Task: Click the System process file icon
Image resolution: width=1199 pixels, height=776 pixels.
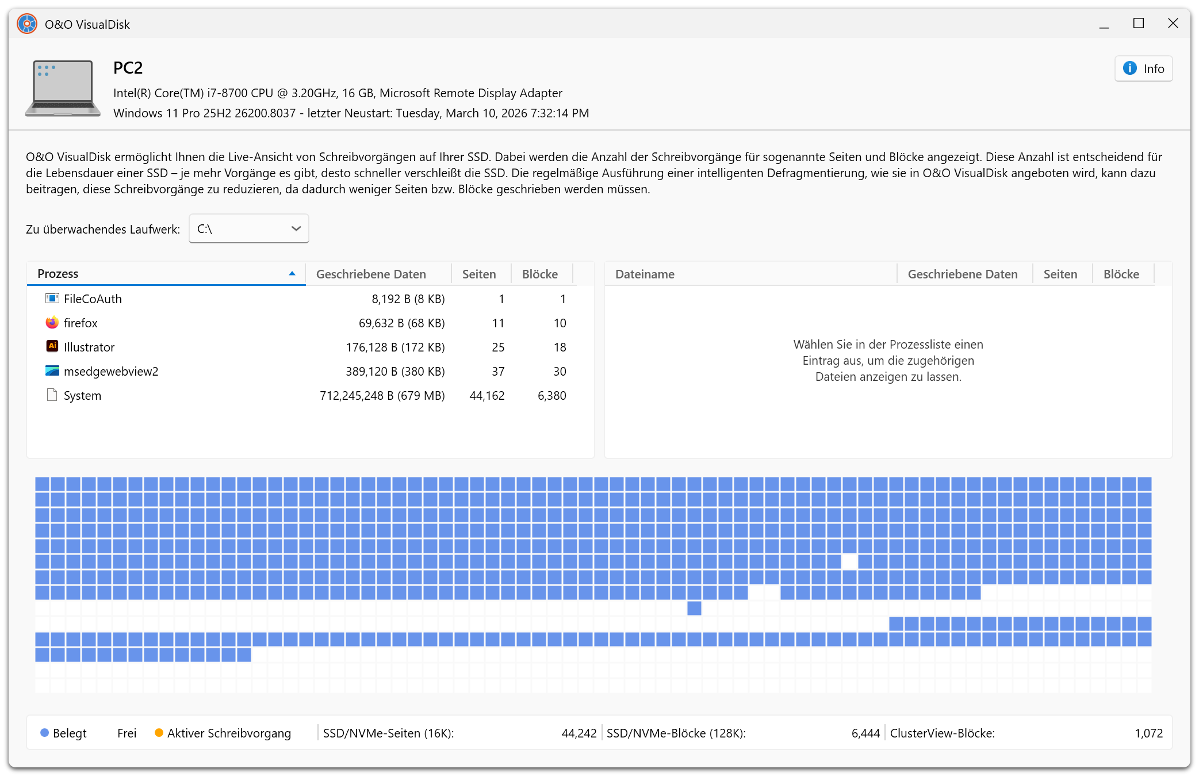Action: (52, 395)
